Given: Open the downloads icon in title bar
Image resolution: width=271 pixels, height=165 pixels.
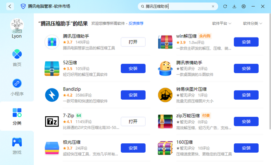Looking at the screenshot, I should tap(234, 7).
